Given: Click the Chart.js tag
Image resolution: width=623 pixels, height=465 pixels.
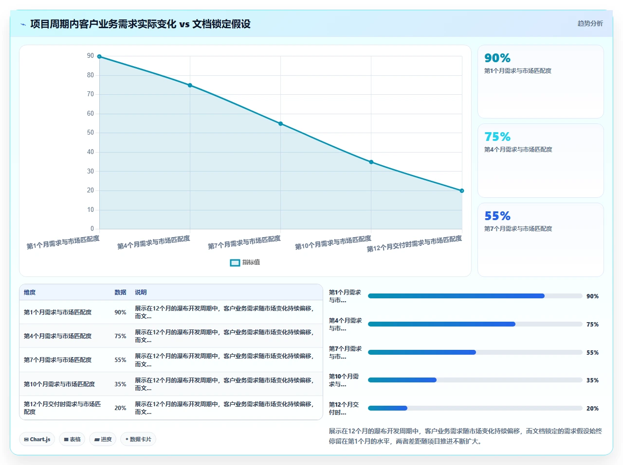Looking at the screenshot, I should [x=37, y=439].
